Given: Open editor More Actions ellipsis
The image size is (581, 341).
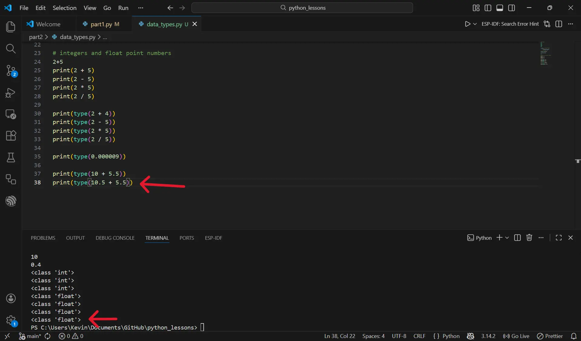Looking at the screenshot, I should coord(571,24).
